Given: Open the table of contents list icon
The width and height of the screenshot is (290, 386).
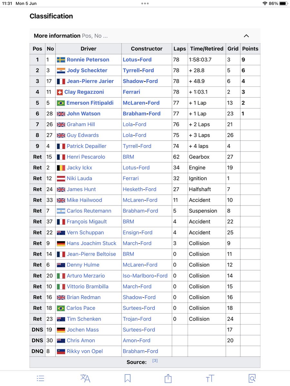Looking at the screenshot, I should pyautogui.click(x=41, y=379).
